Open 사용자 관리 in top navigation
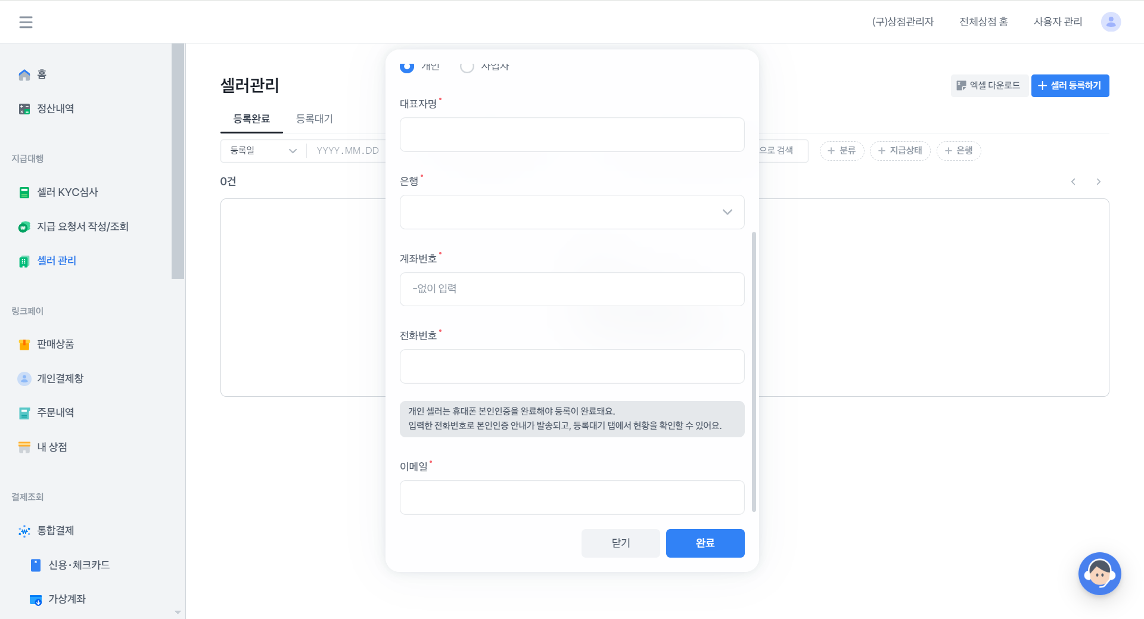This screenshot has height=619, width=1144. [x=1058, y=22]
